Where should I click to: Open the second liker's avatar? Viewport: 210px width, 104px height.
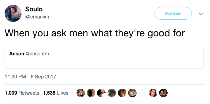pos(91,93)
